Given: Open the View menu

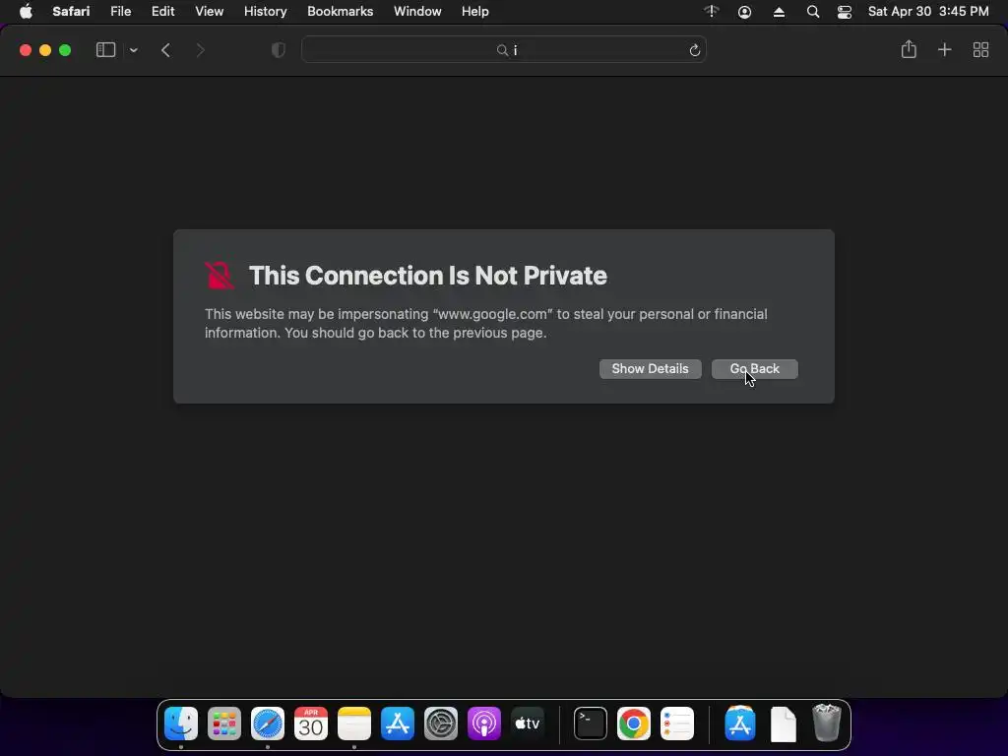Looking at the screenshot, I should 210,12.
